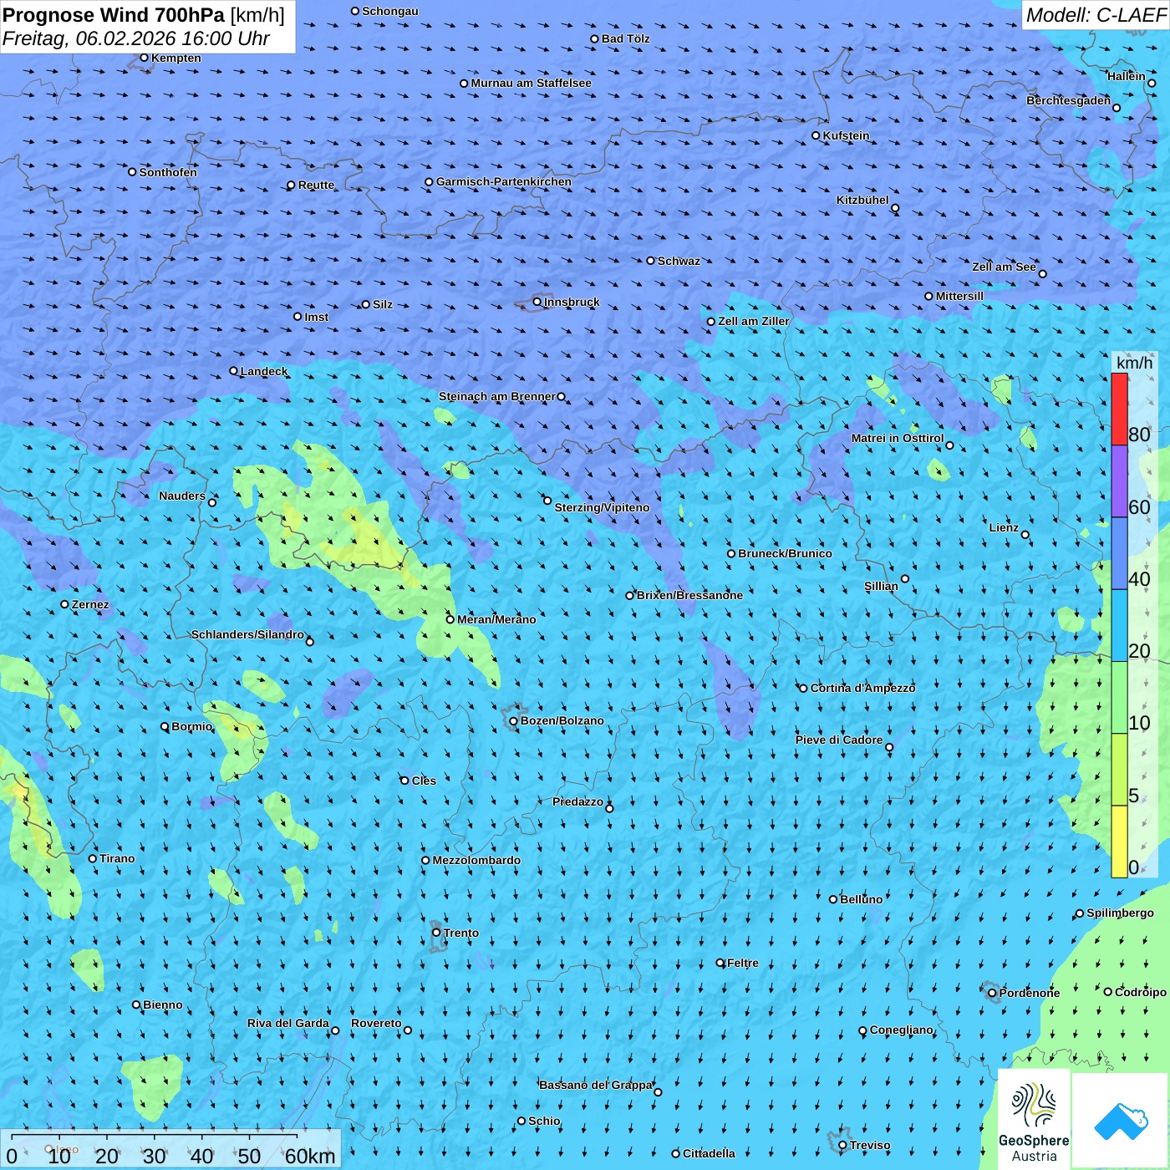Click the Zell am Ziller label
Screen dimensions: 1170x1170
(x=754, y=321)
